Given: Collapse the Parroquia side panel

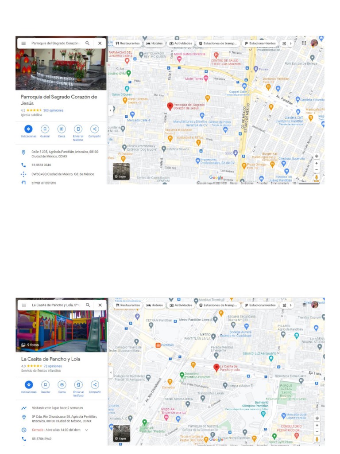Looking at the screenshot, I should (110, 110).
